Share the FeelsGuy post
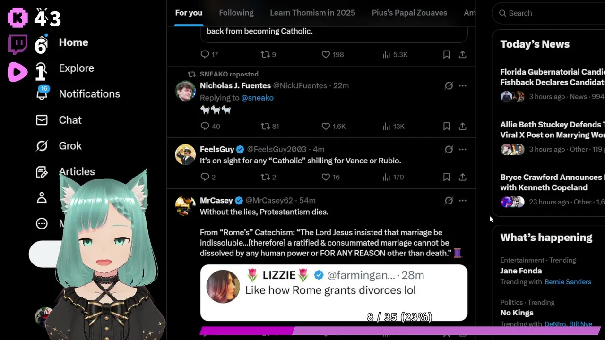Image resolution: width=605 pixels, height=340 pixels. pyautogui.click(x=463, y=177)
